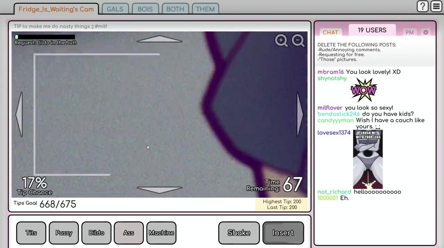
Task: Pan camera right with the right arrow
Action: click(300, 114)
